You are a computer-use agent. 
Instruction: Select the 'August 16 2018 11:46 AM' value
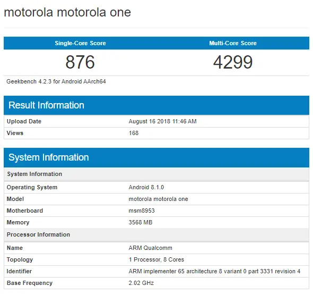click(162, 121)
